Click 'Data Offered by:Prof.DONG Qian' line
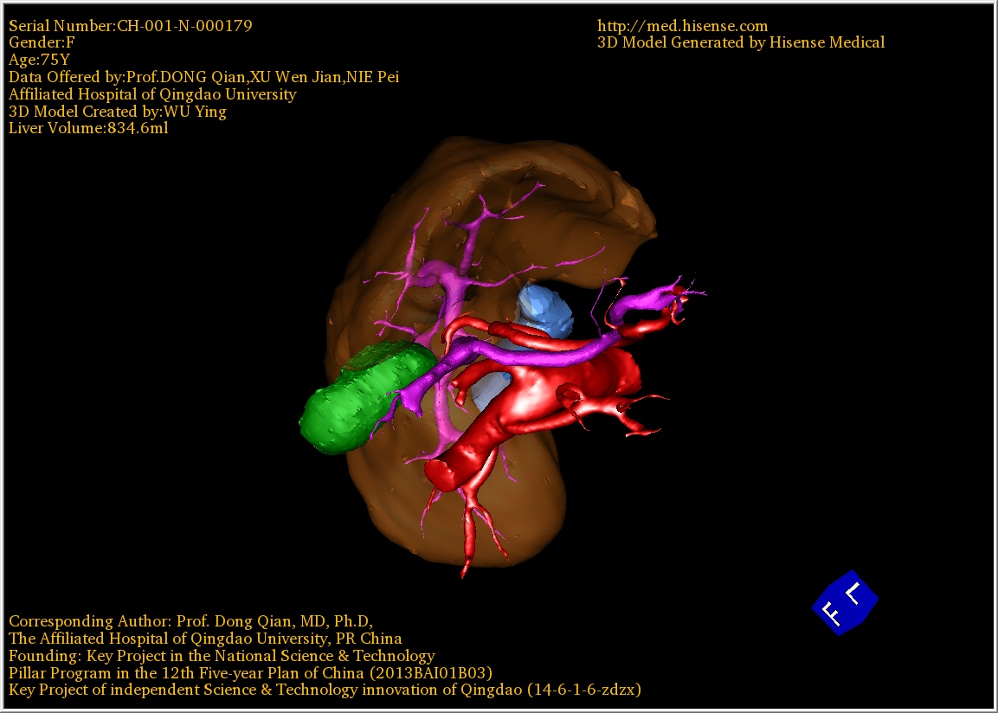The height and width of the screenshot is (713, 998). [203, 77]
